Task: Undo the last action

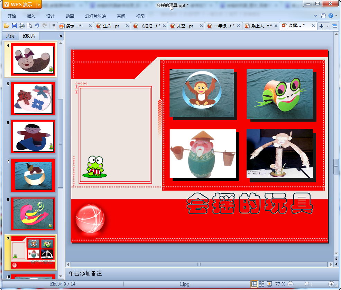Action: click(x=37, y=26)
